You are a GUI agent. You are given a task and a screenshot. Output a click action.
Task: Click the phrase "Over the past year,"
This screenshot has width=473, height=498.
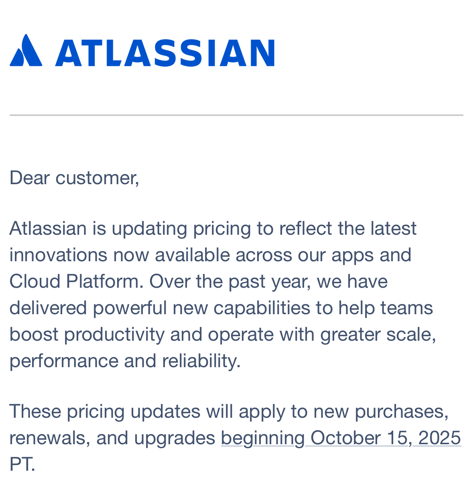(x=230, y=281)
